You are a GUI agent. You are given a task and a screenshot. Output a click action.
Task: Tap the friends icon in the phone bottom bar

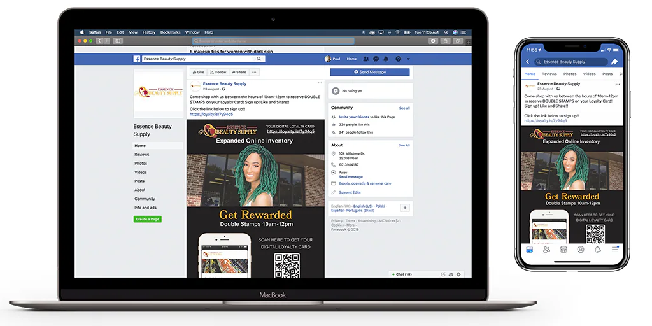[546, 250]
